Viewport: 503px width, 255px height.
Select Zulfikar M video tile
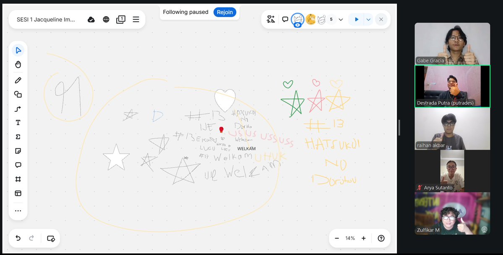click(452, 214)
